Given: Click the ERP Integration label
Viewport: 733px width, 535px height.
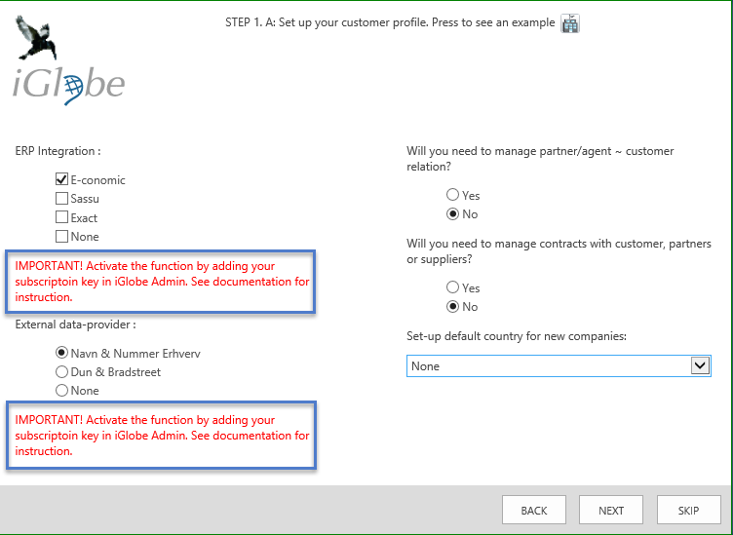Looking at the screenshot, I should [58, 151].
